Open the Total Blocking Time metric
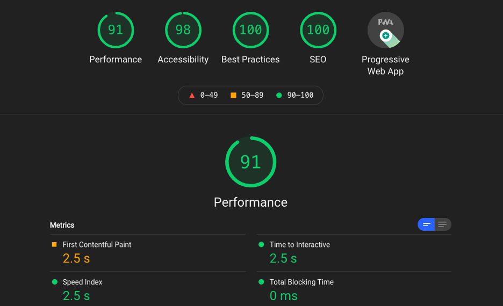This screenshot has height=306, width=503. pyautogui.click(x=354, y=289)
